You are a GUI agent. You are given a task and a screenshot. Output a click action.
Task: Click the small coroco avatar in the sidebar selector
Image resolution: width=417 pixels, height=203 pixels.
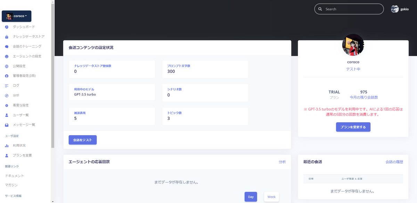point(9,16)
